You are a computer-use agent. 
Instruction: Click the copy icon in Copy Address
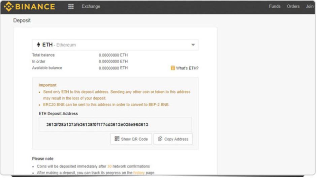click(160, 139)
